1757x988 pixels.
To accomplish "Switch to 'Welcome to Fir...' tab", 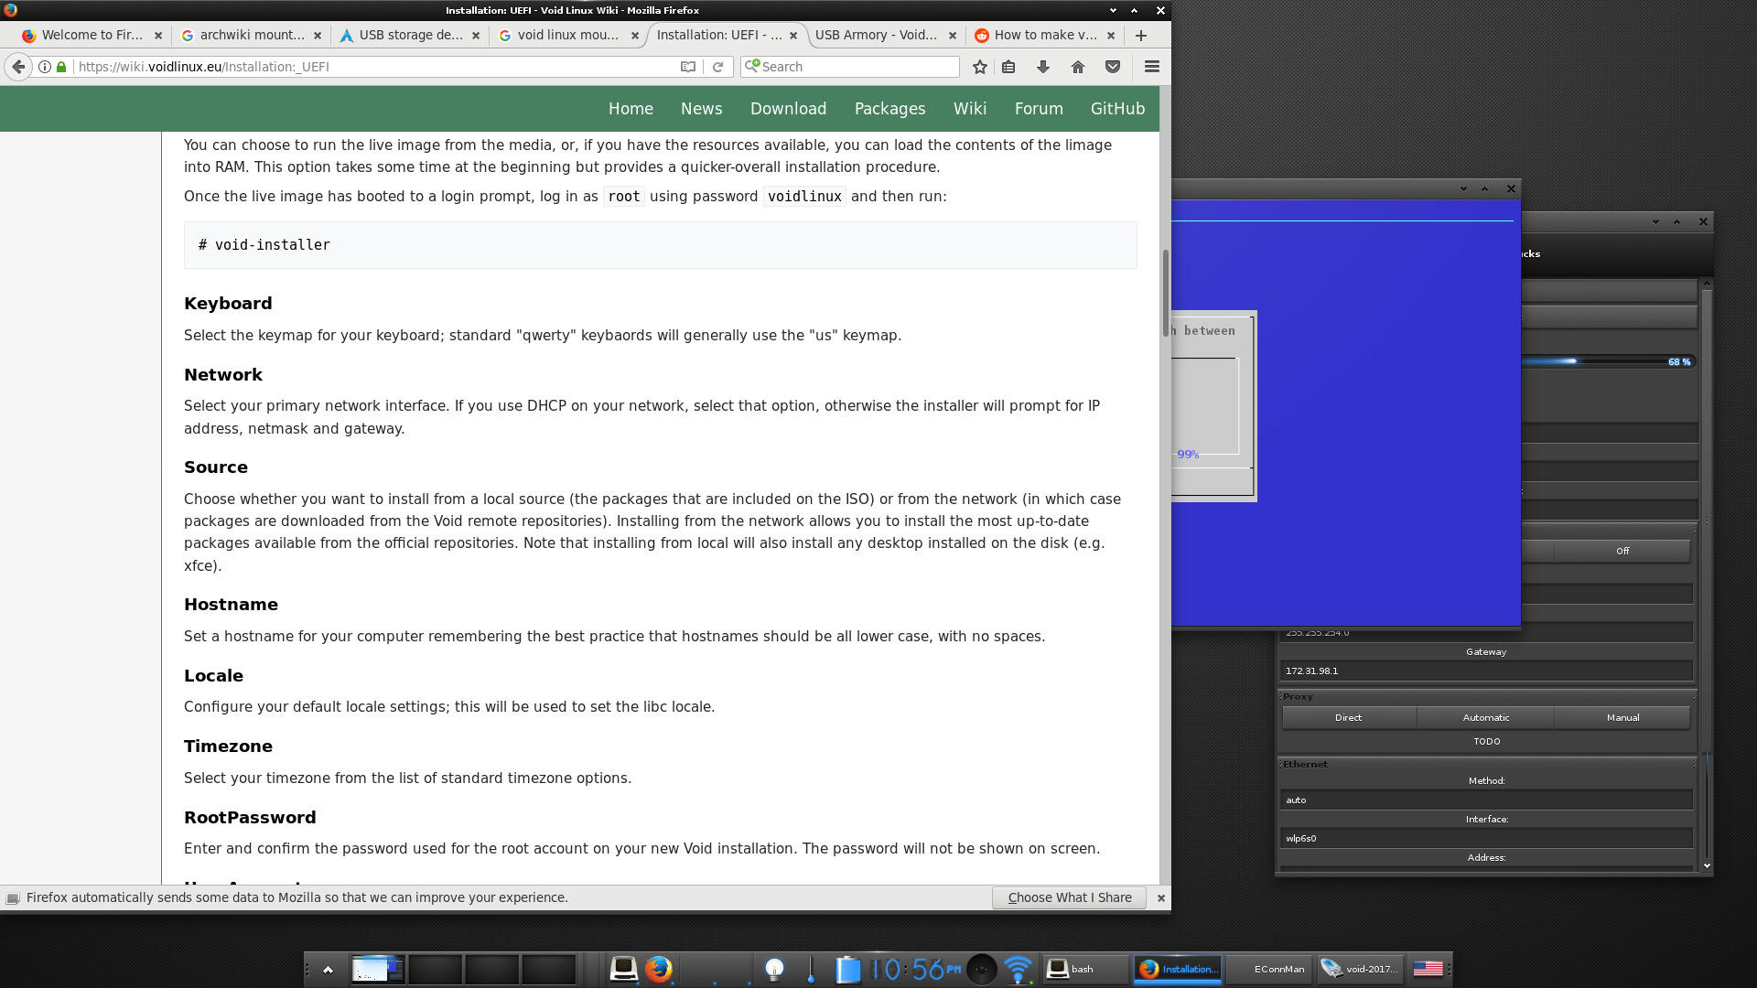I will tap(92, 36).
